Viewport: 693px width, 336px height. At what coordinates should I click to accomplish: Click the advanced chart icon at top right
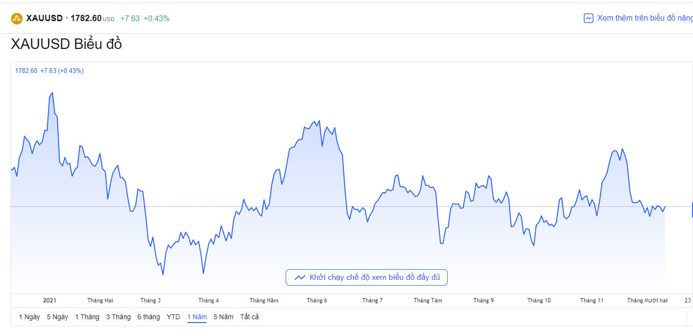coord(588,19)
